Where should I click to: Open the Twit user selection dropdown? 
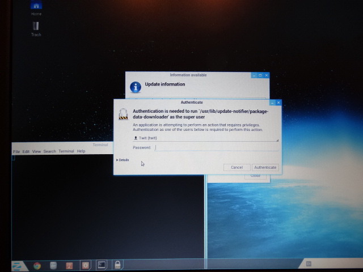coord(205,138)
